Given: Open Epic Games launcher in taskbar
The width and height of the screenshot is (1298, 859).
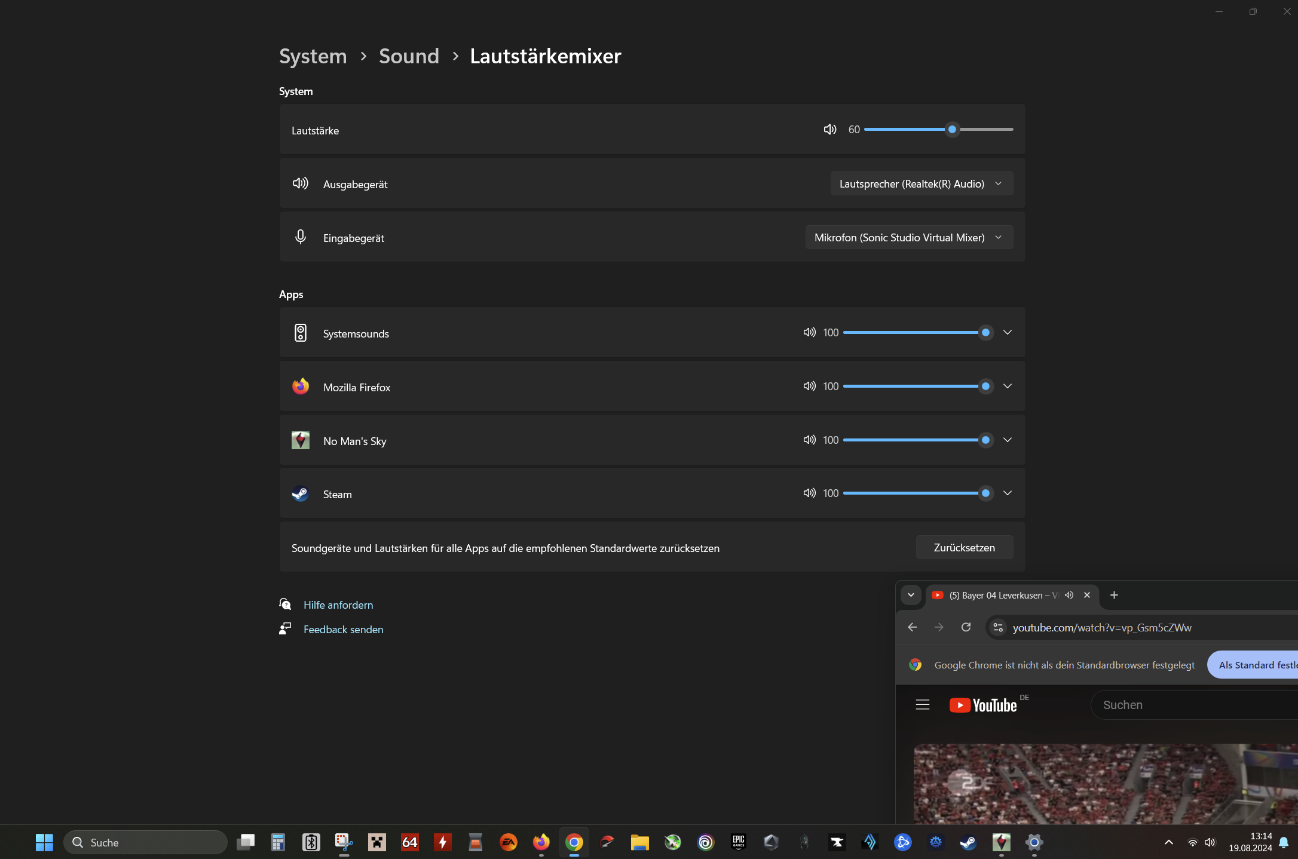Looking at the screenshot, I should (739, 842).
